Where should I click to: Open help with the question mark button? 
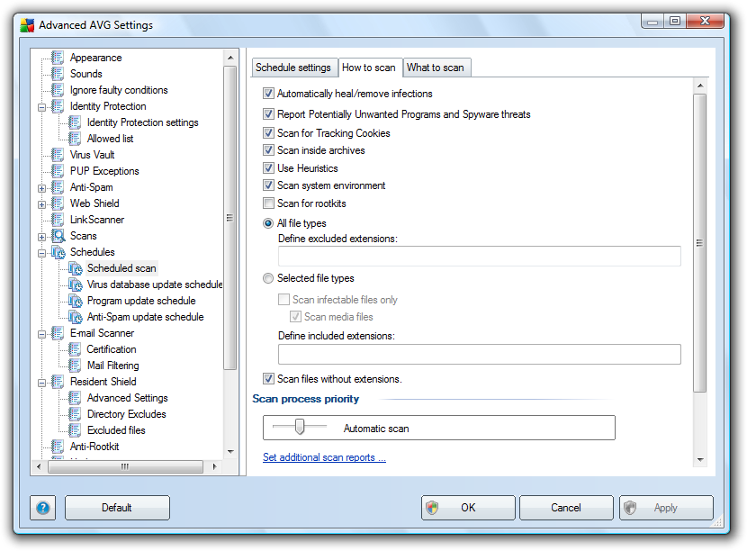(x=43, y=508)
